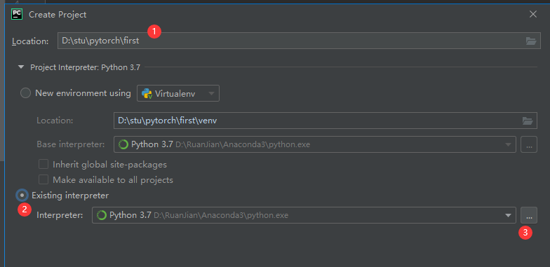The height and width of the screenshot is (267, 550).
Task: Enable Inherit global site-packages checkbox
Action: pyautogui.click(x=43, y=164)
